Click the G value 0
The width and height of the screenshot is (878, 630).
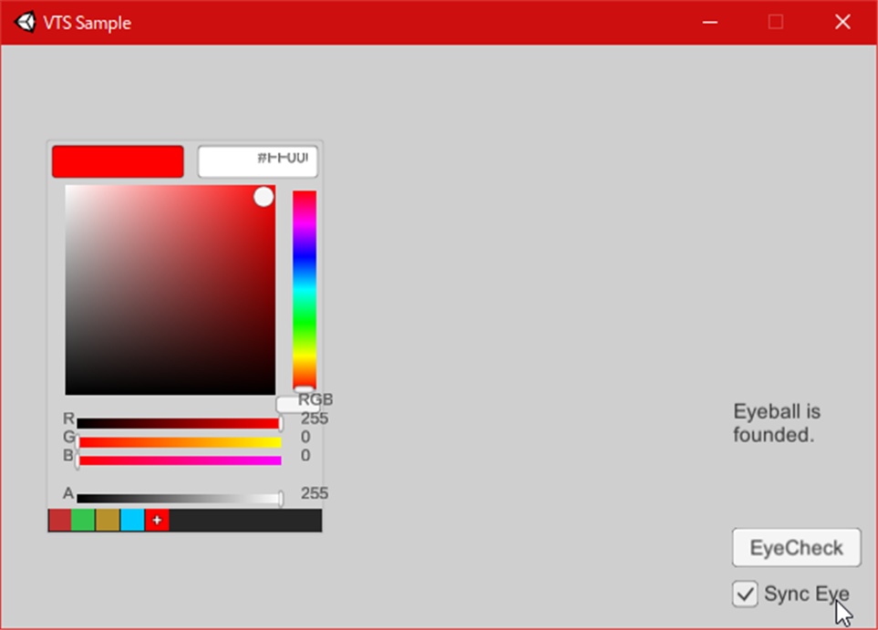305,437
